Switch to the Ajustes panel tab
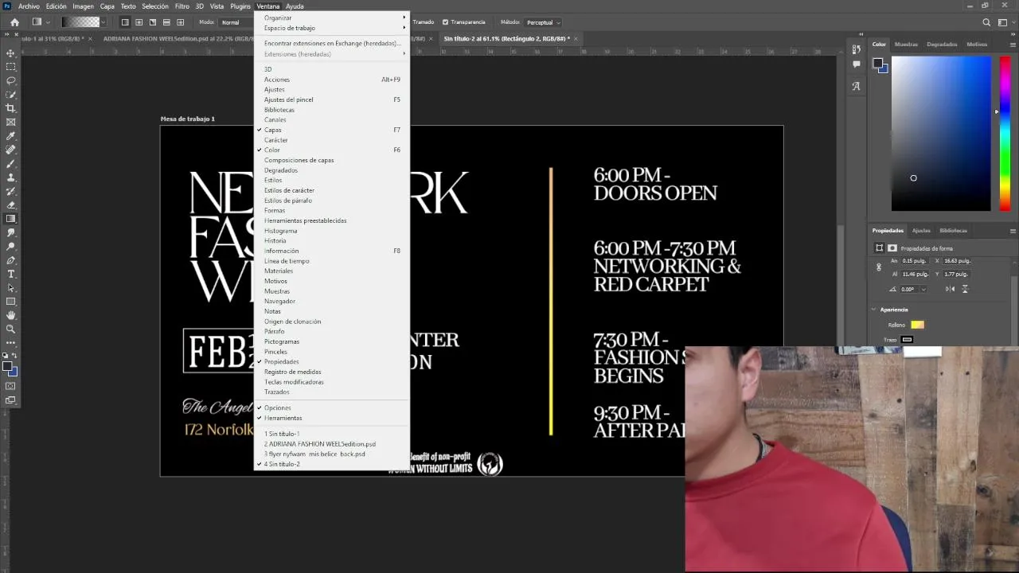The width and height of the screenshot is (1019, 573). point(921,231)
